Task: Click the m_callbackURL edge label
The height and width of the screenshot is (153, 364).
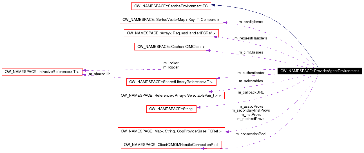Action: point(251,92)
